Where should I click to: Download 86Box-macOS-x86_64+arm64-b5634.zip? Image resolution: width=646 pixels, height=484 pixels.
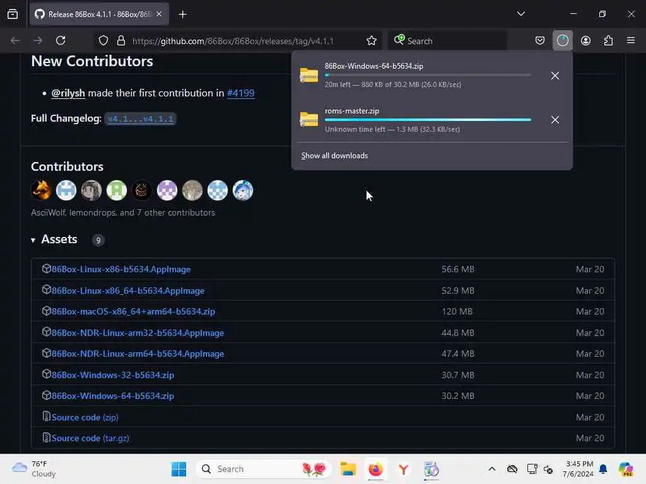pos(133,311)
